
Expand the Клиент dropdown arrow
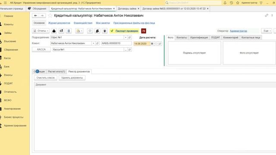click(94, 43)
